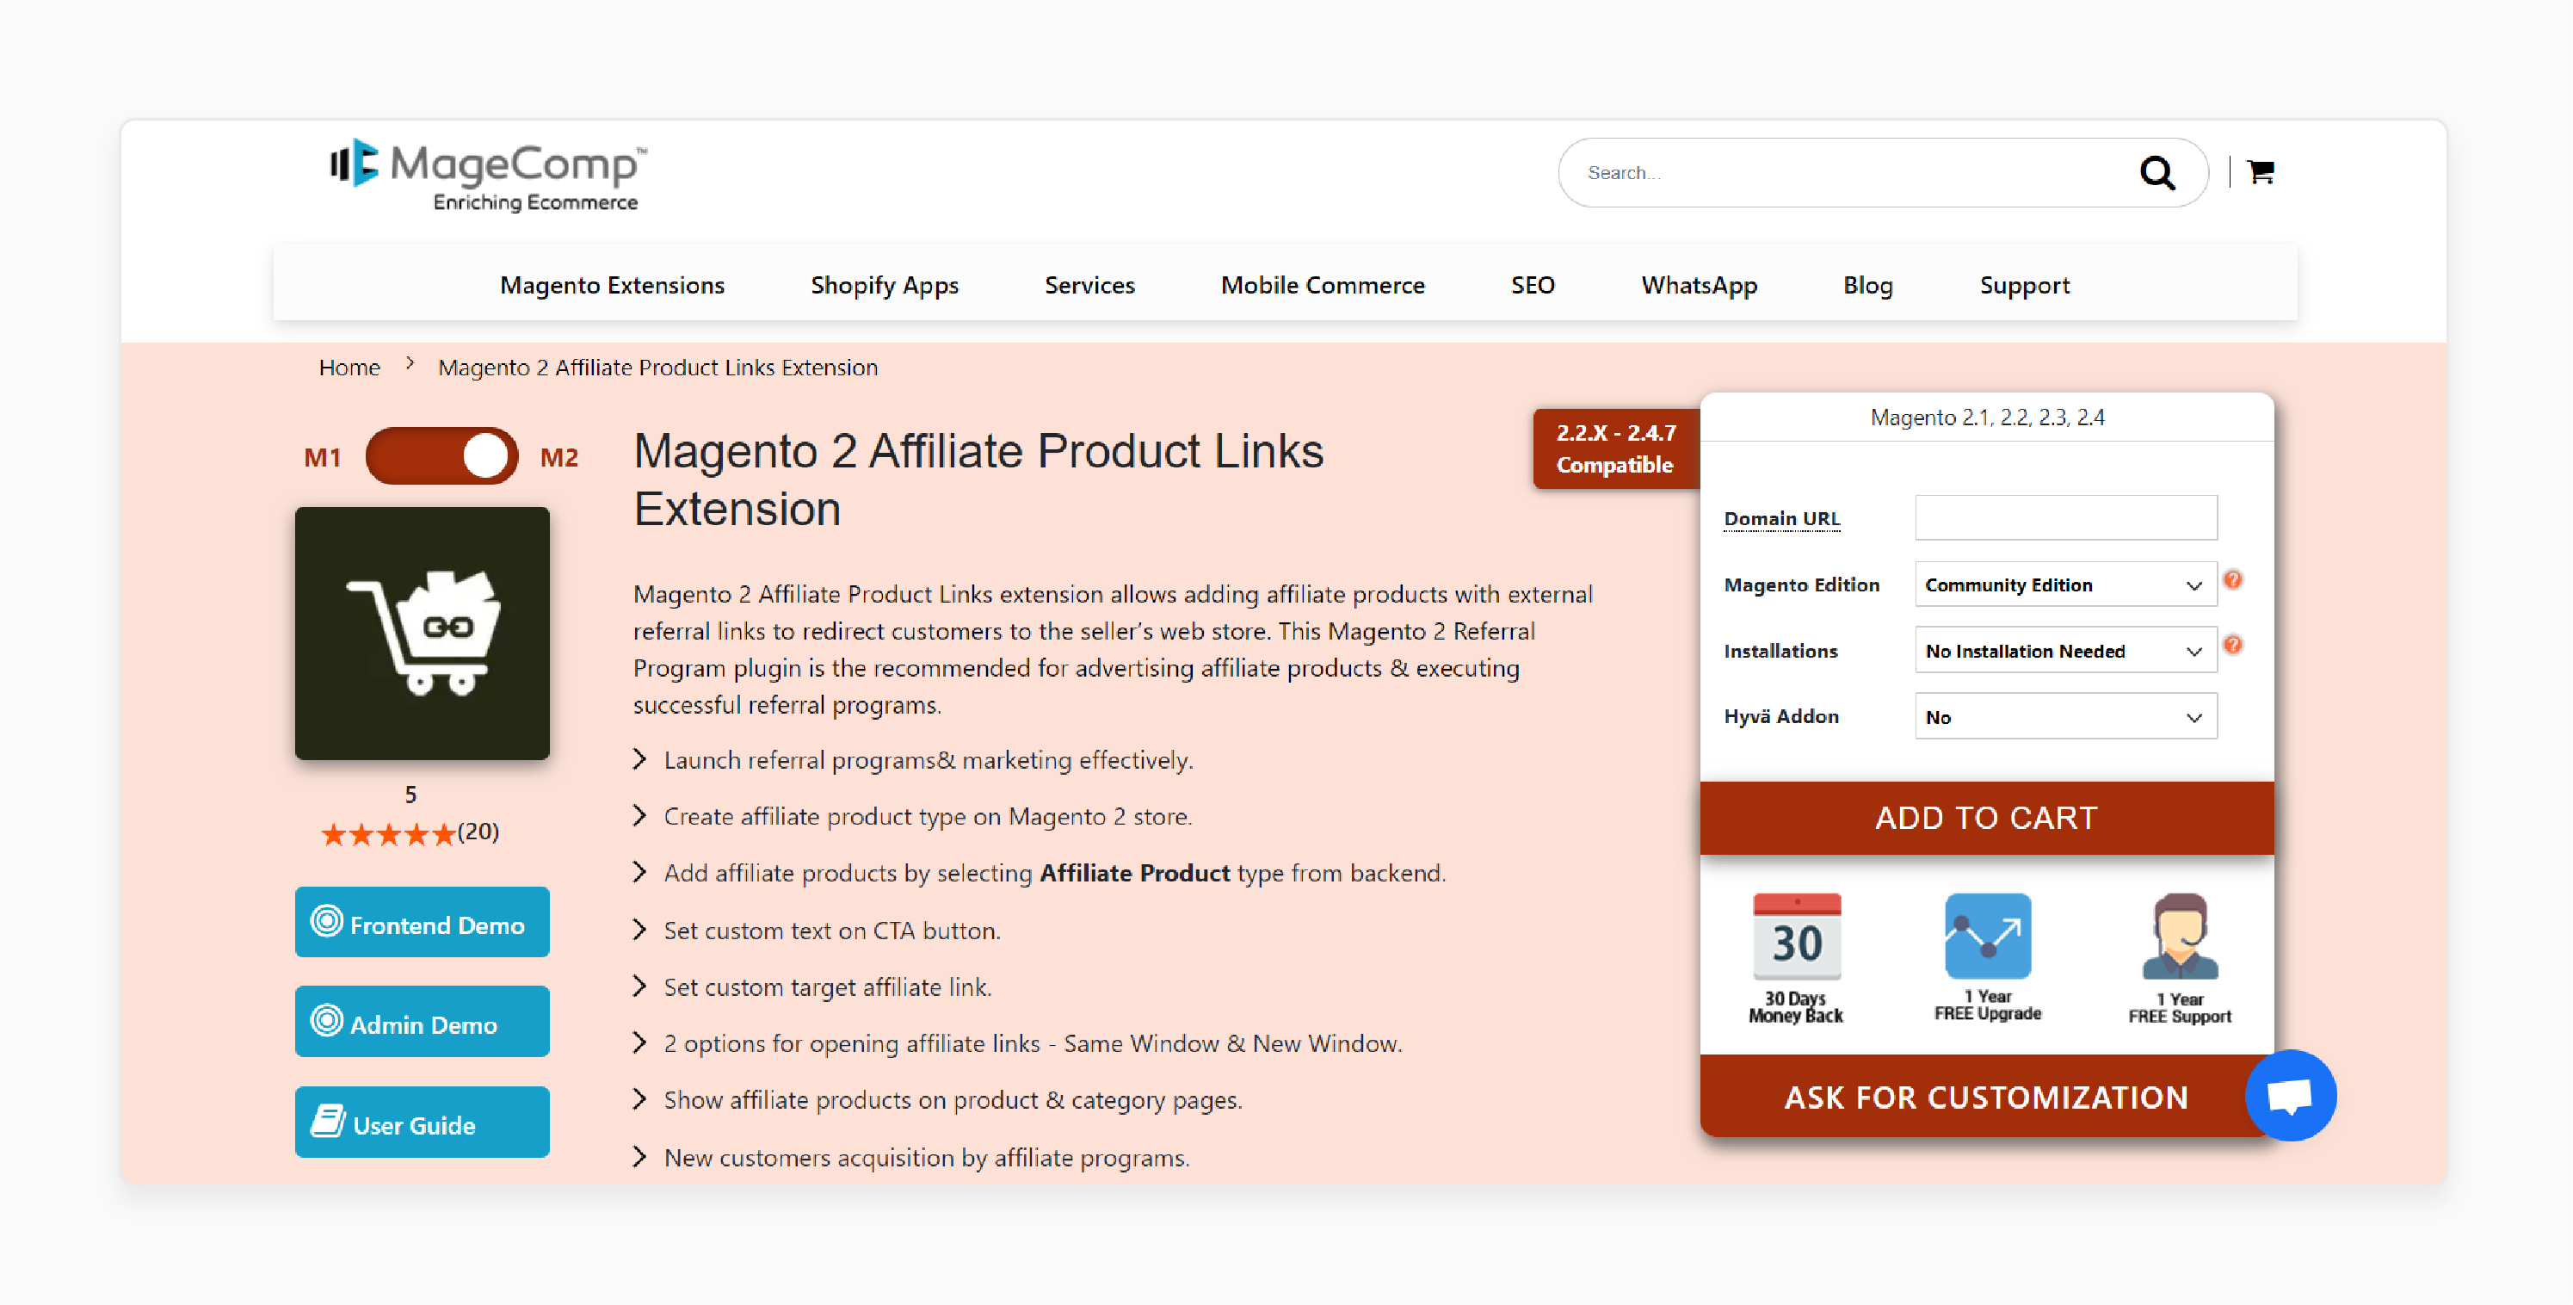This screenshot has width=2573, height=1305.
Task: Click the 2.2.X - 2.4.7 Compatible badge
Action: pyautogui.click(x=1615, y=448)
